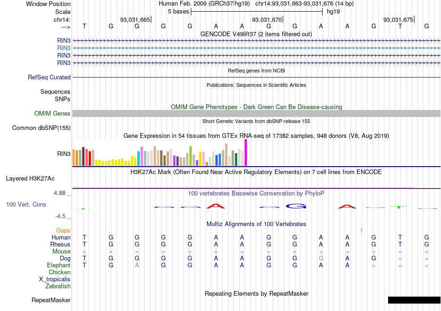Viewport: 441px width, 311px height.
Task: Select the black RepeatMasker element block
Action: click(x=414, y=300)
